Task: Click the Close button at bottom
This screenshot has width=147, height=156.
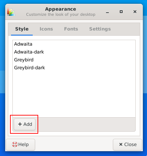Action: [127, 144]
